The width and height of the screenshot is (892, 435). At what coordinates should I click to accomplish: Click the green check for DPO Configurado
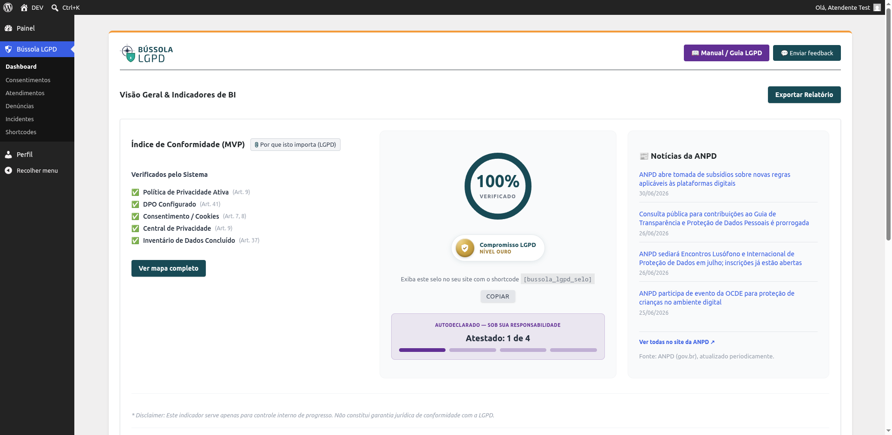pos(135,204)
